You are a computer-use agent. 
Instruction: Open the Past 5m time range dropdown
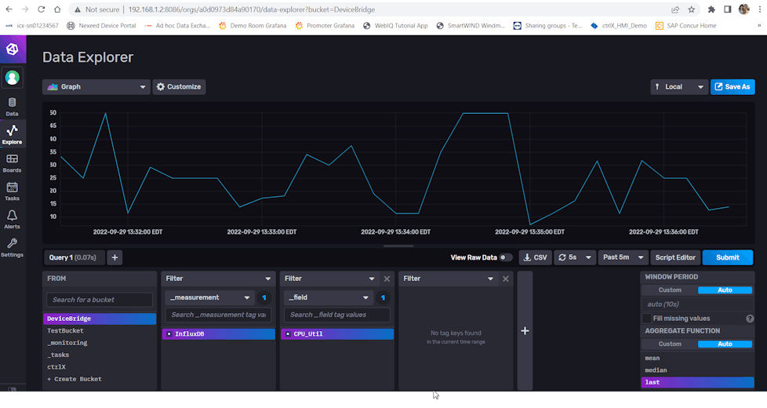point(623,257)
